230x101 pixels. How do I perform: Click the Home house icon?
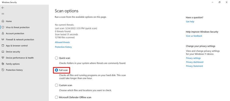(x=3, y=21)
